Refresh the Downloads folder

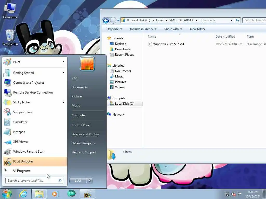click(x=237, y=20)
